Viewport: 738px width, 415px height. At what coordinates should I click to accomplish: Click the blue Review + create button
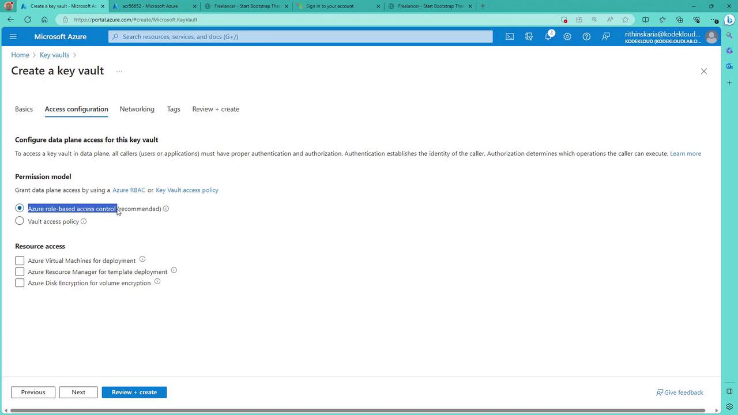tap(134, 392)
